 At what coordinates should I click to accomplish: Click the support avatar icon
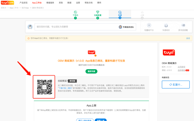tap(30, 27)
